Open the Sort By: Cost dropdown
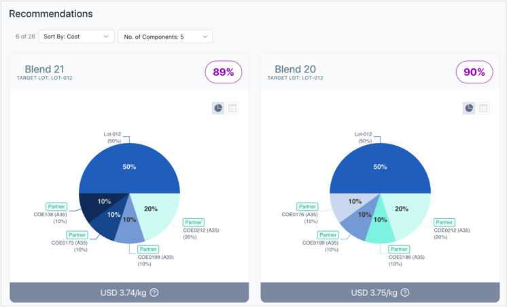 76,37
